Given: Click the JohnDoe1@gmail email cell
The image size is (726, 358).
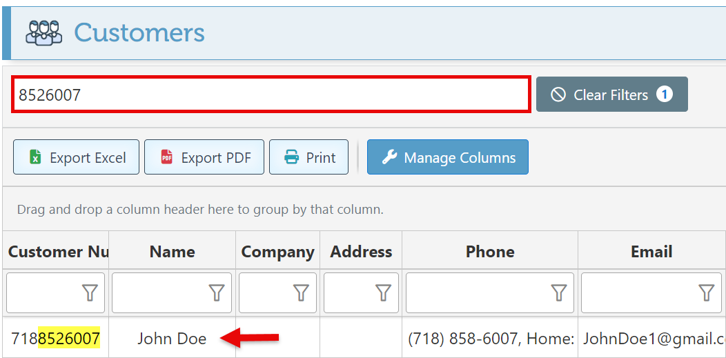Looking at the screenshot, I should pos(651,339).
